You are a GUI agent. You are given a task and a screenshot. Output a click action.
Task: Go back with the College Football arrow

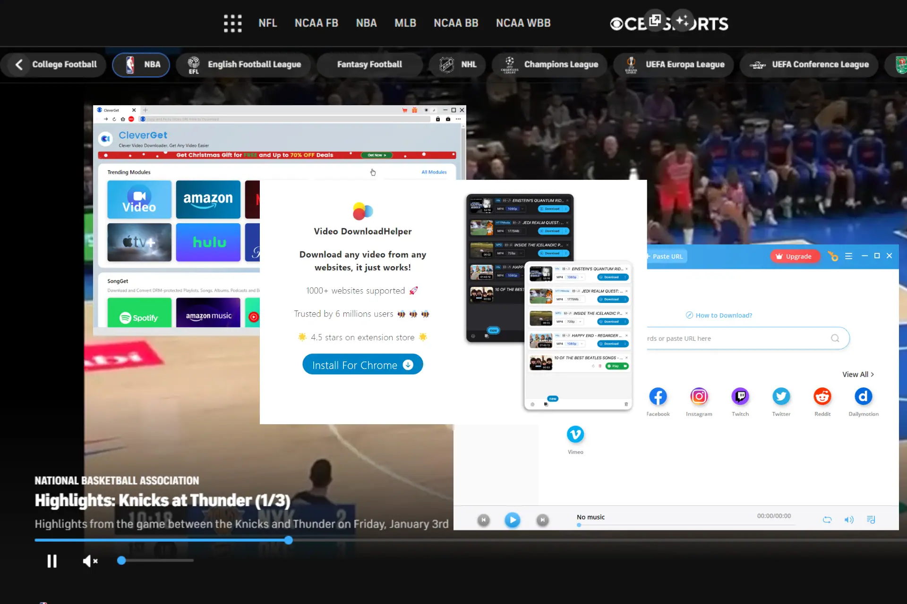point(19,65)
